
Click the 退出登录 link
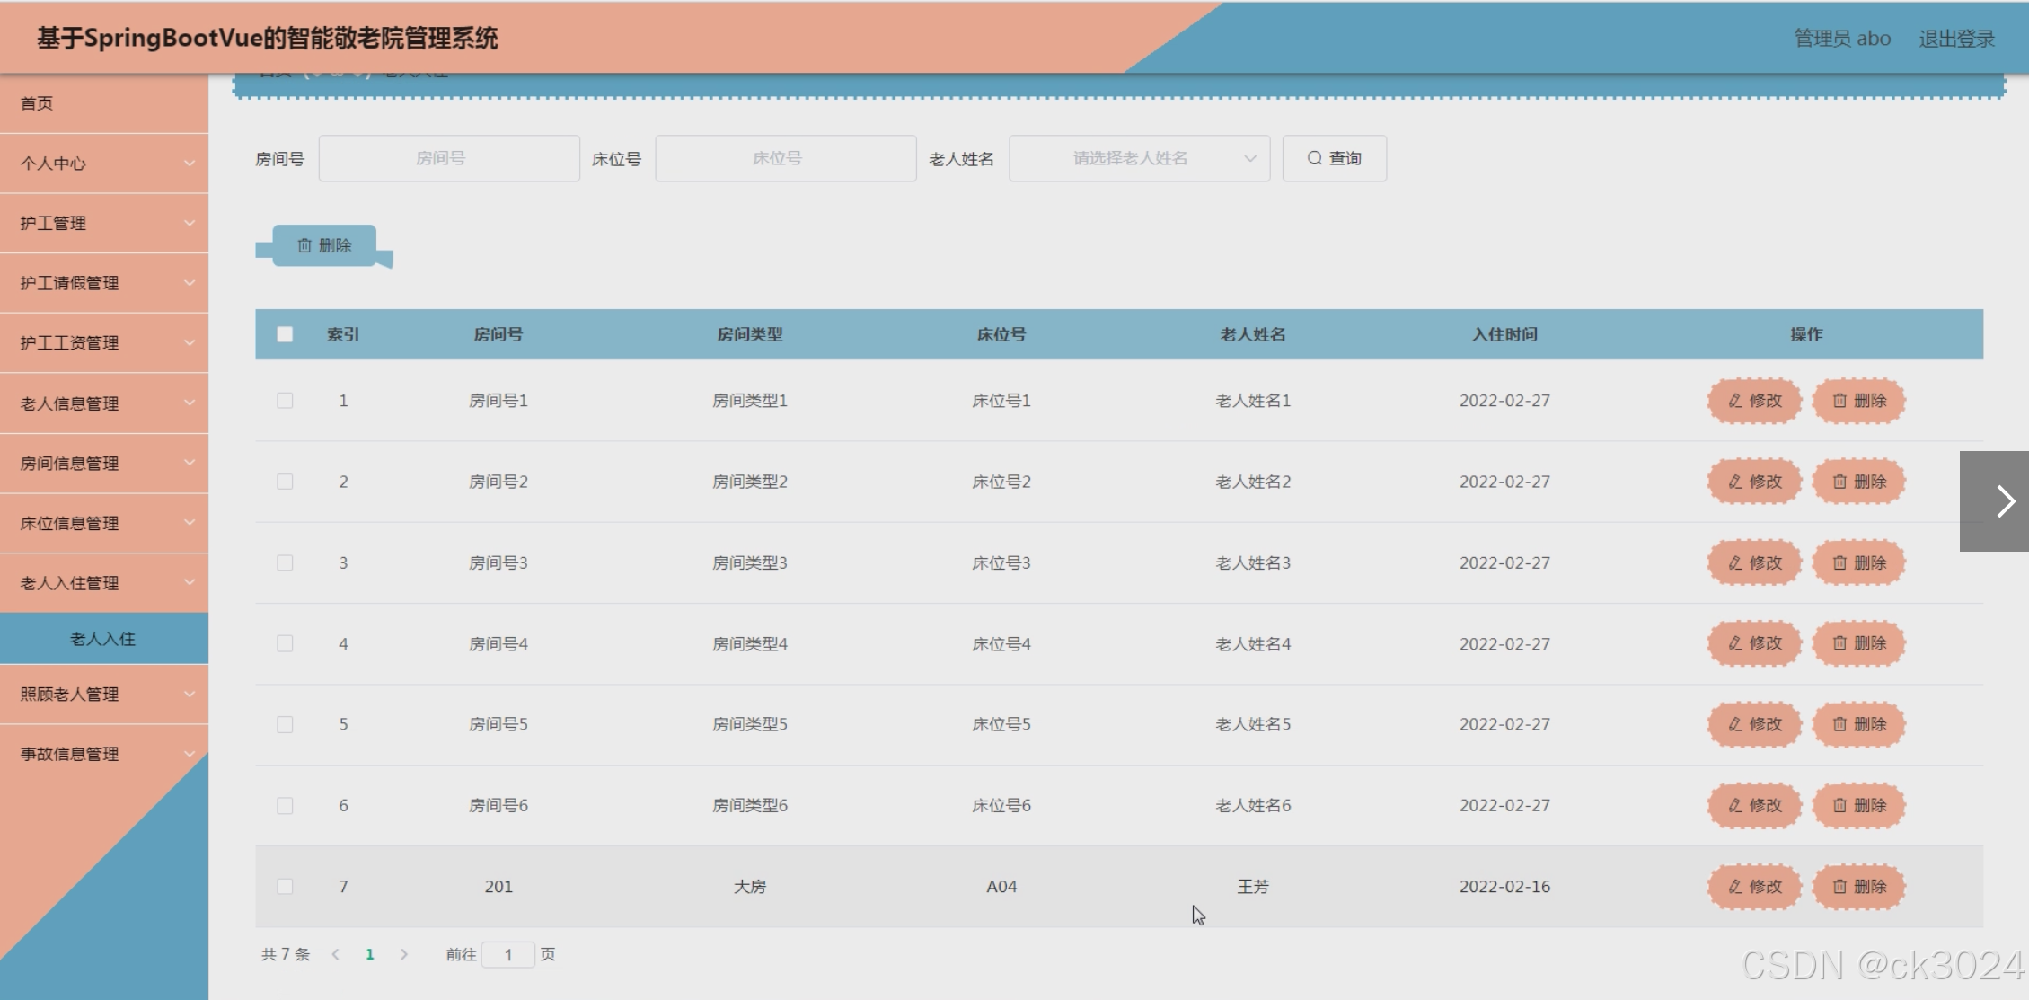tap(1956, 39)
